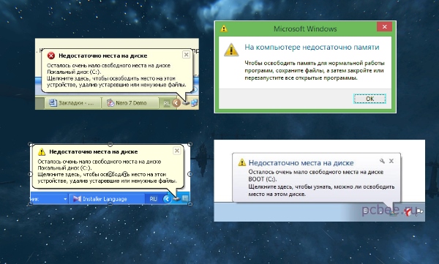Click the blue Недостаточно места на диске heading
This screenshot has height=264, width=439.
301,162
